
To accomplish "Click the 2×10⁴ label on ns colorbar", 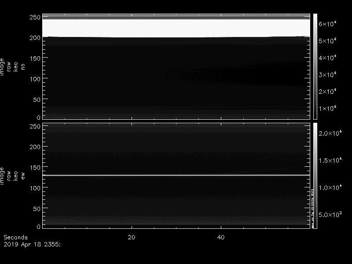I will (327, 92).
